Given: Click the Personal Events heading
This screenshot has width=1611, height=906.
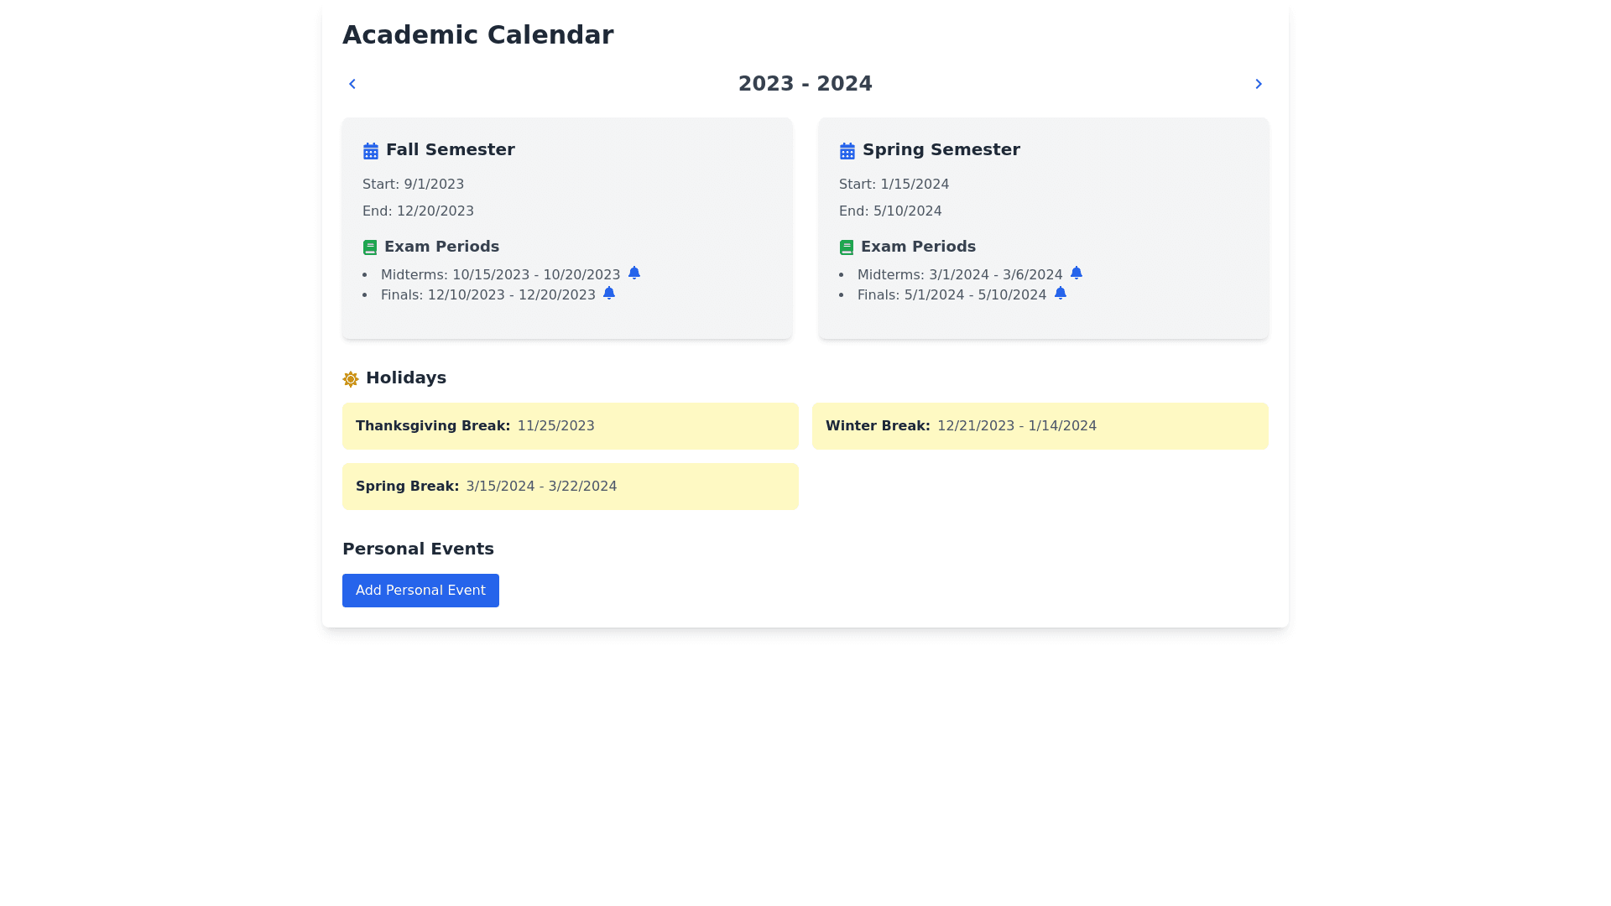Looking at the screenshot, I should [x=418, y=549].
